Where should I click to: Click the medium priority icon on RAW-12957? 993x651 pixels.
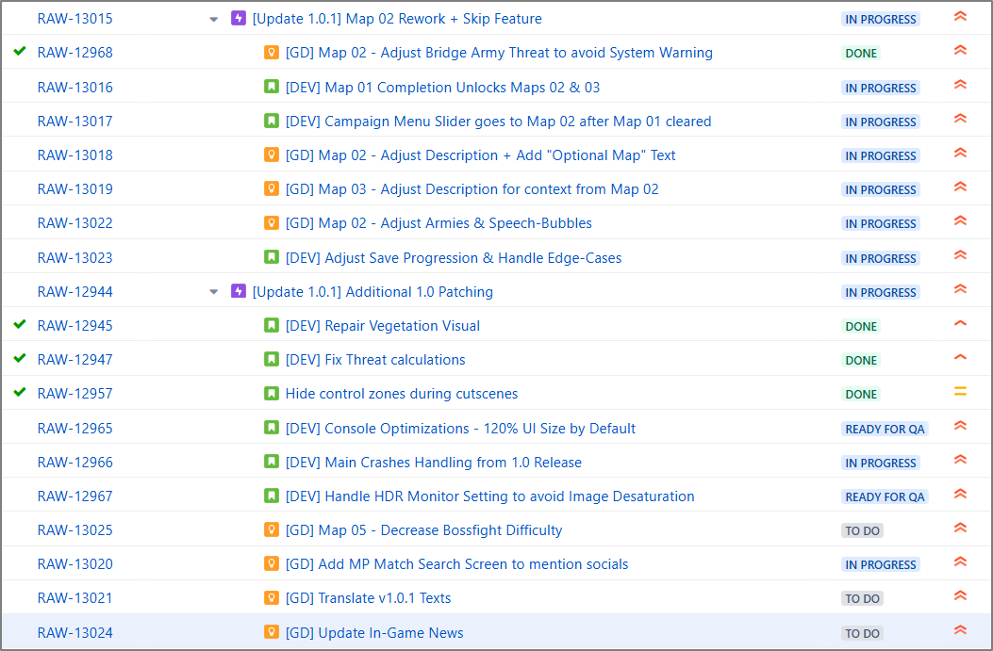pyautogui.click(x=960, y=392)
